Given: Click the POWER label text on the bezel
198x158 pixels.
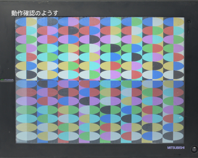Looking at the screenshot, I should [9, 80].
